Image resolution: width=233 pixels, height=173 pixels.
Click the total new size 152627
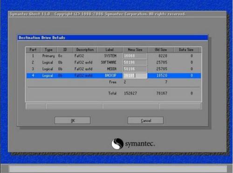130,93
